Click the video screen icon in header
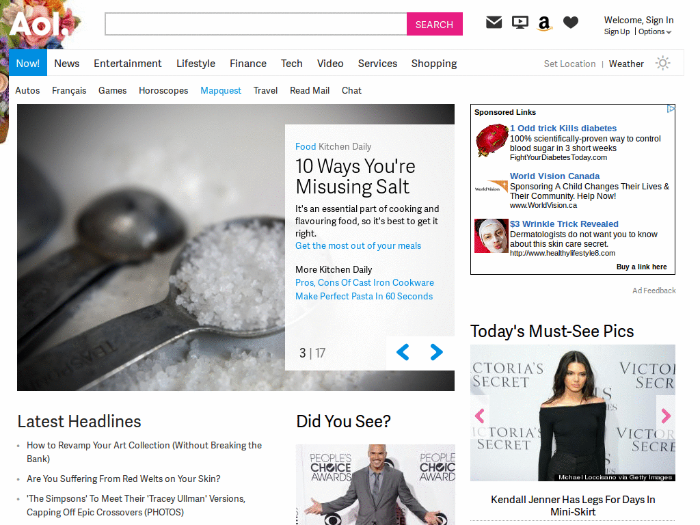The width and height of the screenshot is (700, 525). point(520,23)
